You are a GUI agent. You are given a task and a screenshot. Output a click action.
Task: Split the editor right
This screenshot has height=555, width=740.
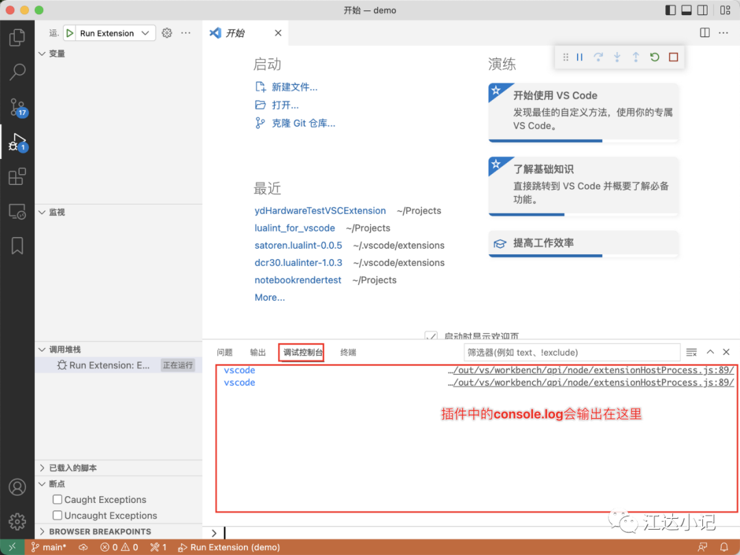(704, 33)
